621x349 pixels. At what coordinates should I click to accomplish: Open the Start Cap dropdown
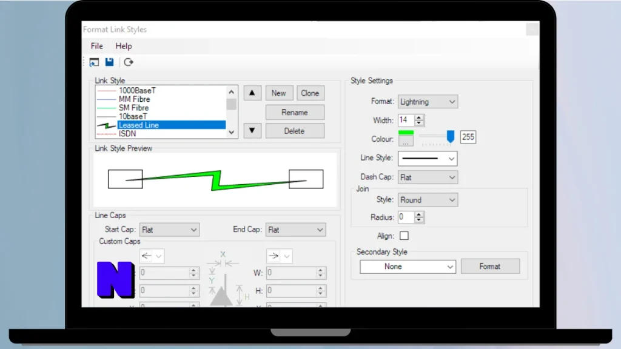pos(169,230)
